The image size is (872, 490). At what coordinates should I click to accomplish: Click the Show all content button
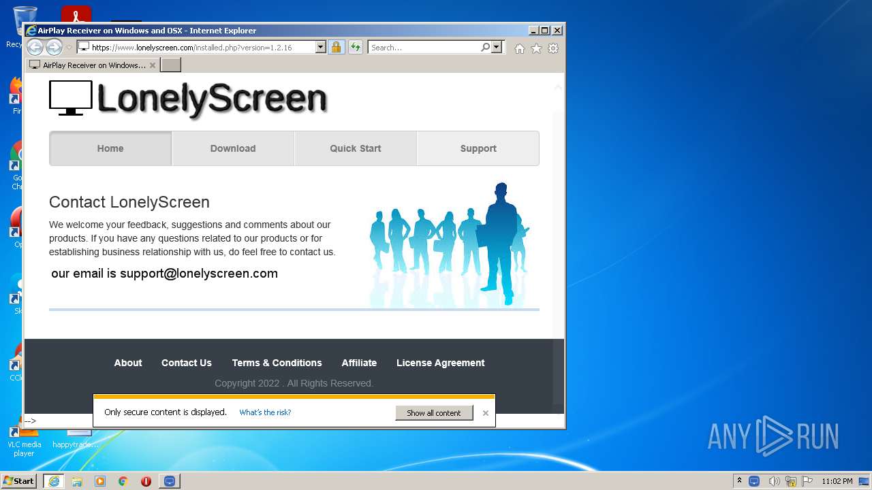click(434, 412)
